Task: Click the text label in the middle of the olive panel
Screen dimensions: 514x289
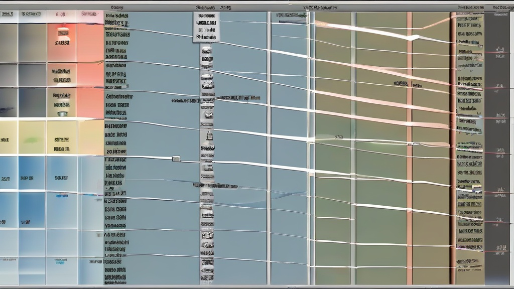Action: point(408,85)
